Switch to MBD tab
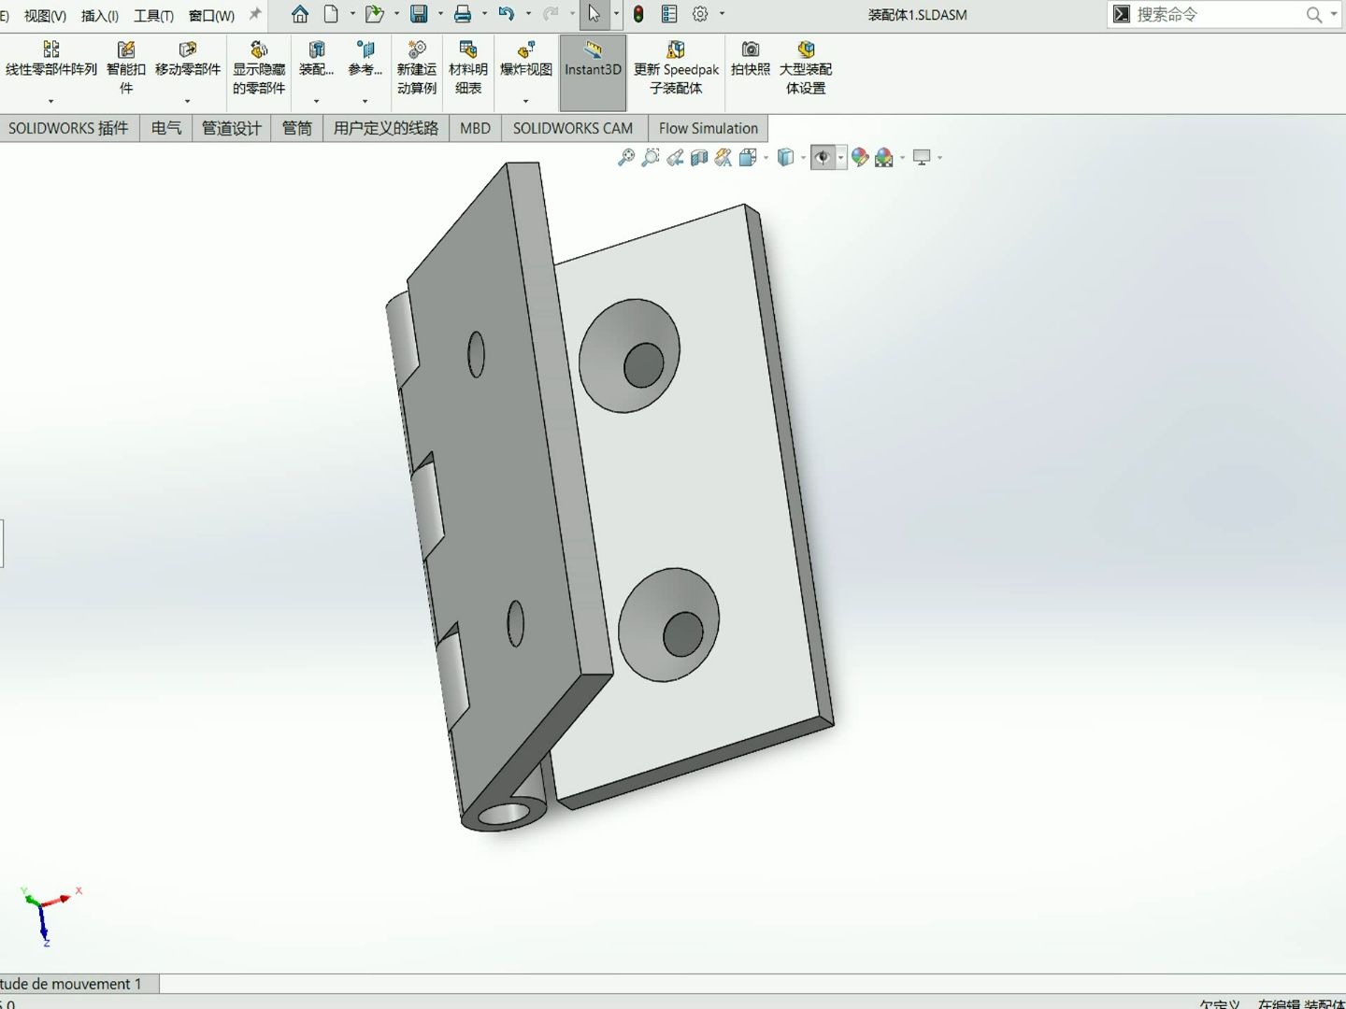The width and height of the screenshot is (1346, 1009). 475,128
